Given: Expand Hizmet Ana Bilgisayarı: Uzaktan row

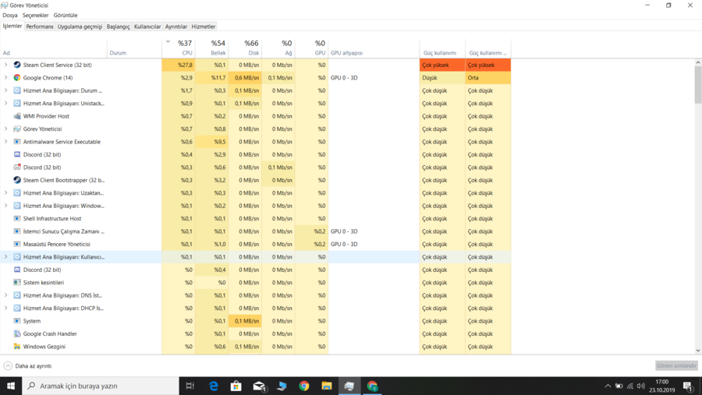Looking at the screenshot, I should point(5,193).
